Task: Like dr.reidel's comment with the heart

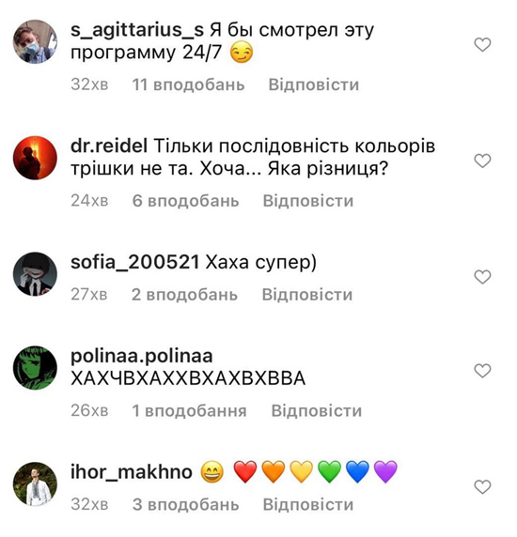Action: (482, 161)
